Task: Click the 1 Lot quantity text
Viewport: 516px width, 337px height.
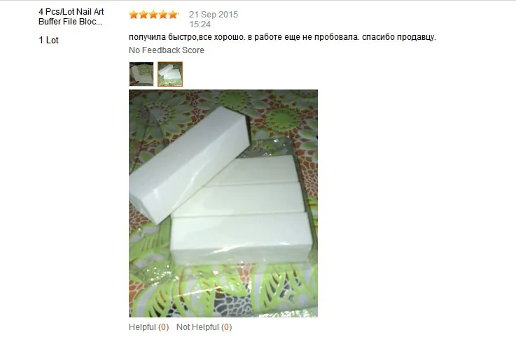Action: click(48, 40)
